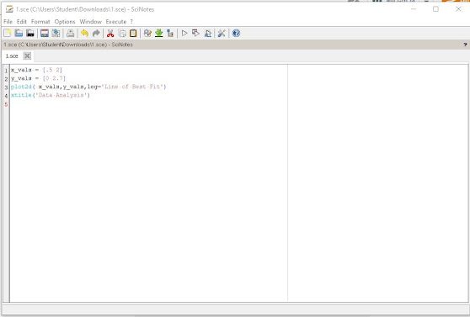The width and height of the screenshot is (470, 317).
Task: Click the Save and Execute icon
Action: tap(195, 34)
